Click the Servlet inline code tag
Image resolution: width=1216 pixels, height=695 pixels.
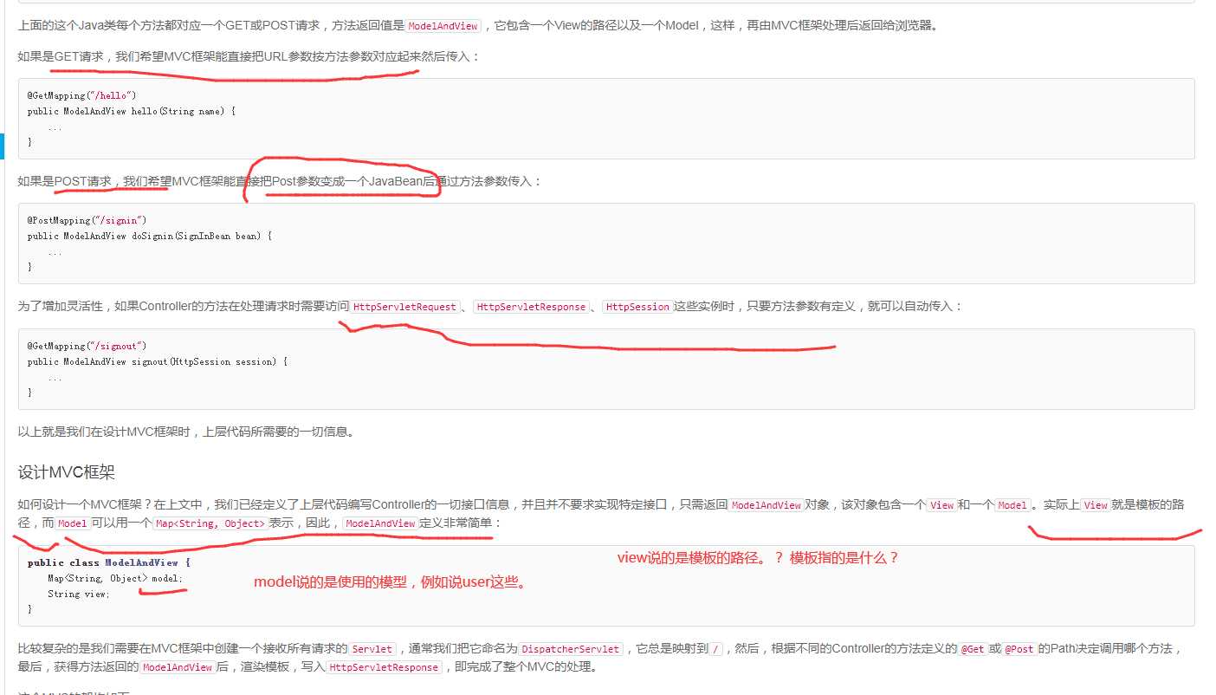(x=372, y=649)
